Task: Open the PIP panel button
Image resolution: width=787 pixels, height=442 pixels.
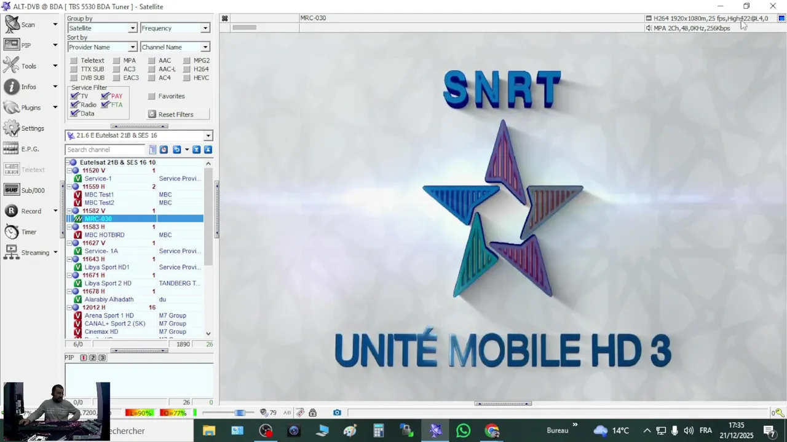Action: (x=18, y=45)
